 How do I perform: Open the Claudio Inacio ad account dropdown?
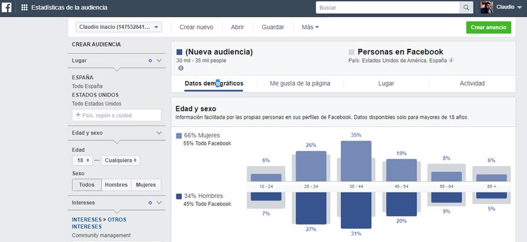[x=118, y=27]
